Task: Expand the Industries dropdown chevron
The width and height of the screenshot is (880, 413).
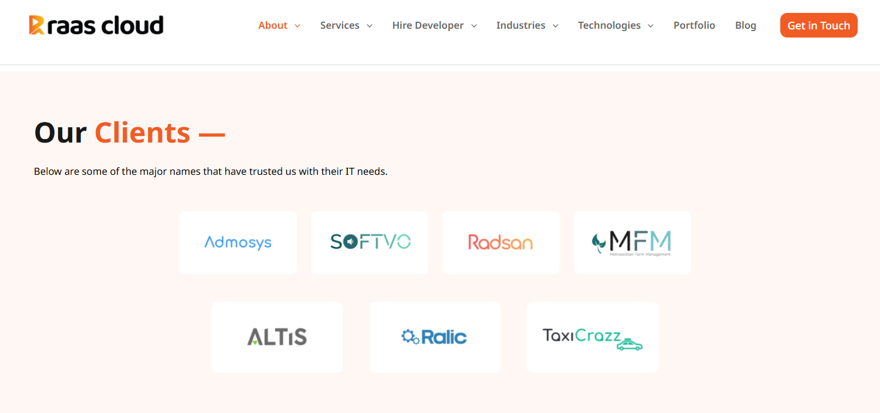Action: (556, 26)
